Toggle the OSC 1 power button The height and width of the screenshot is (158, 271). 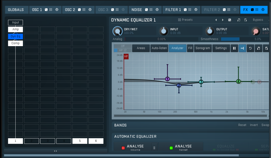tap(57, 10)
